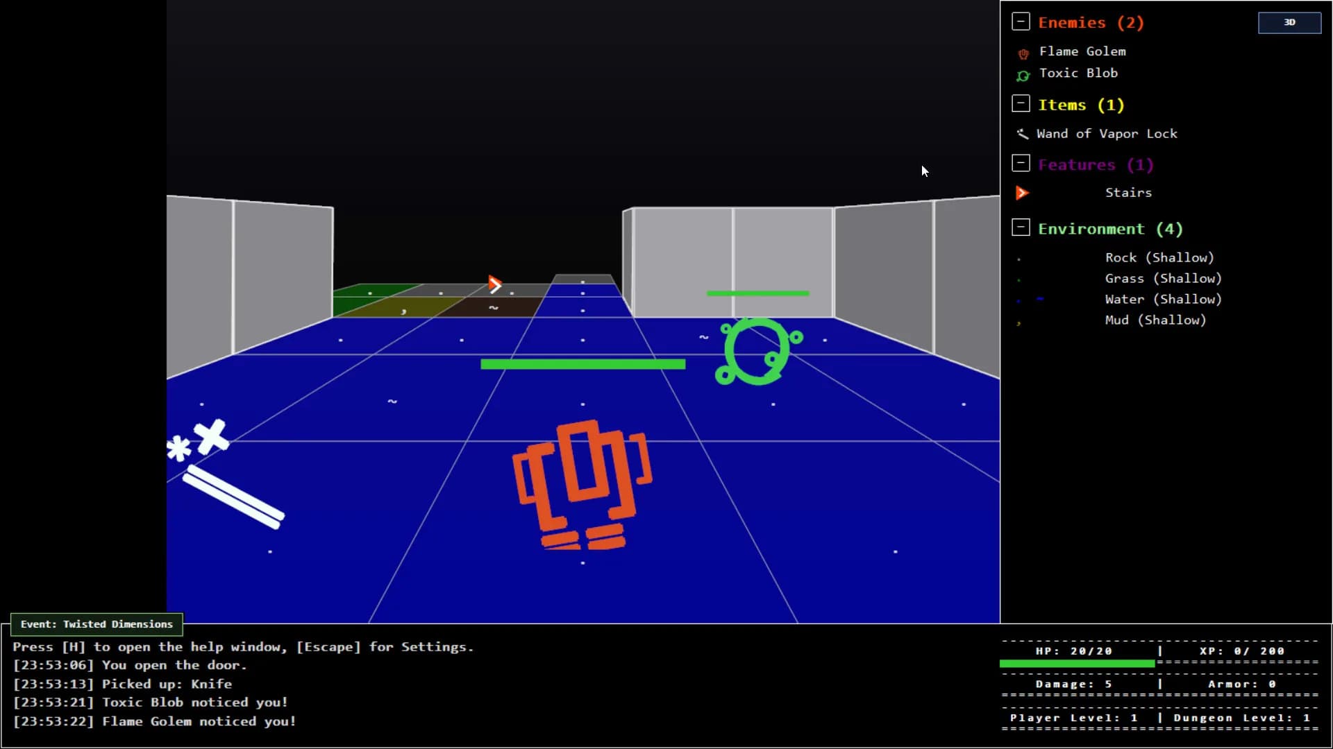Click the distant orange stairs marker in 3D view
Screen dimensions: 1333x749
(x=494, y=284)
